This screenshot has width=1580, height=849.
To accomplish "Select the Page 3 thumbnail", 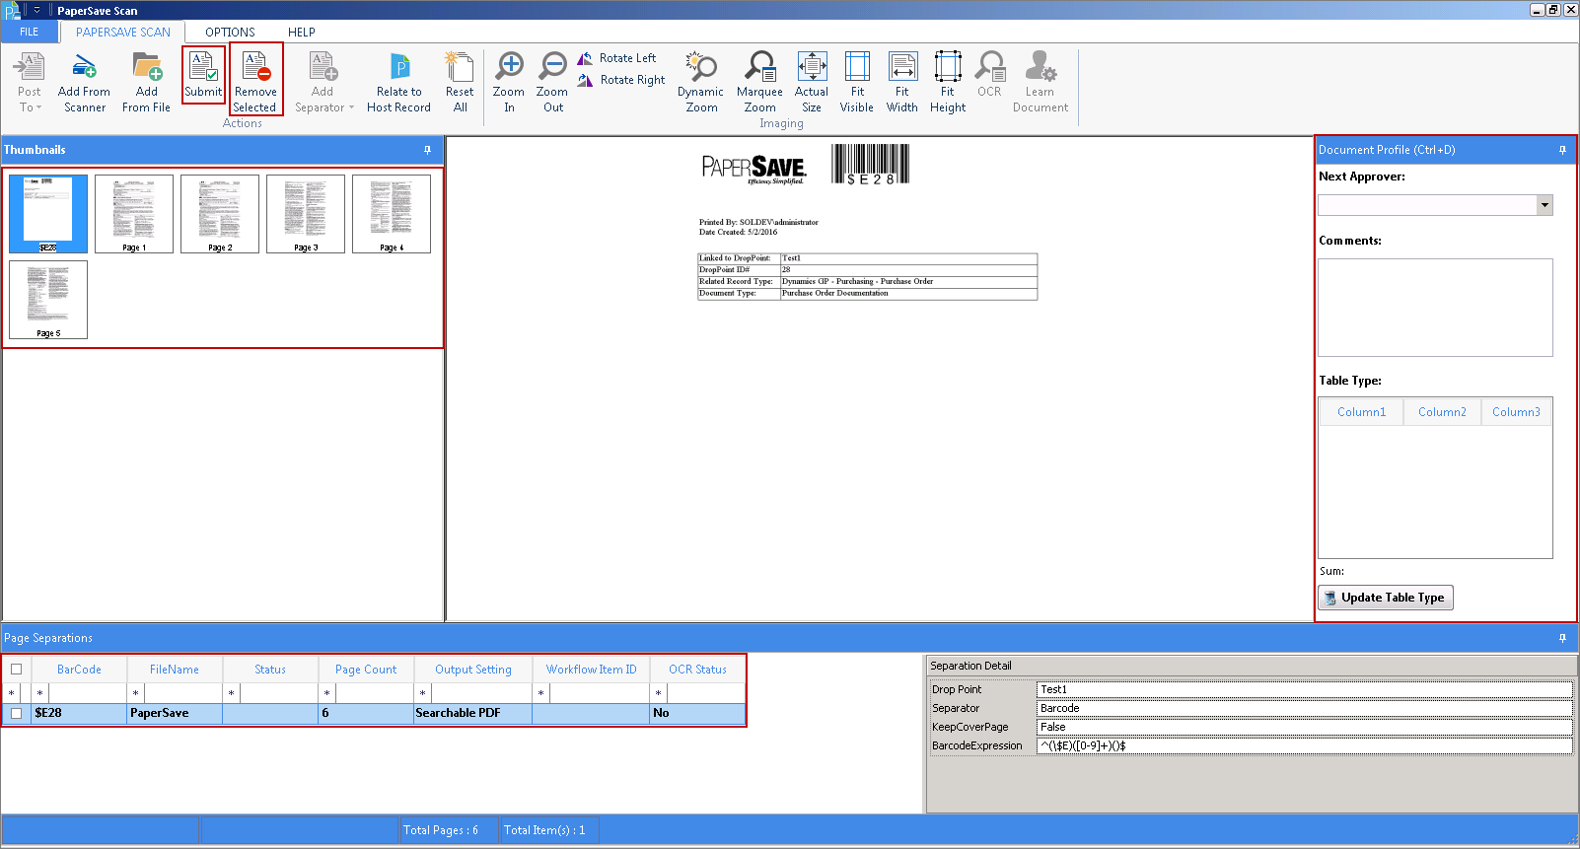I will pyautogui.click(x=306, y=214).
